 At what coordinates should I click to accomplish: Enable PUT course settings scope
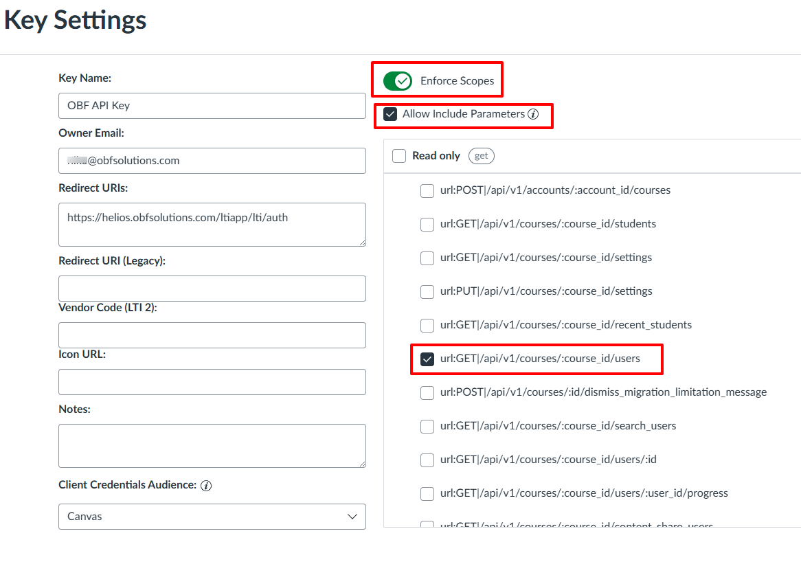point(427,291)
